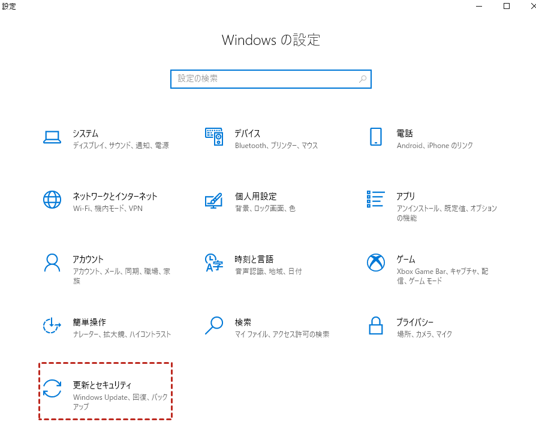Click the ナレーター、拡大鏡、ハイコントラスト description
Viewport: 536px width, 431px height.
tap(122, 334)
